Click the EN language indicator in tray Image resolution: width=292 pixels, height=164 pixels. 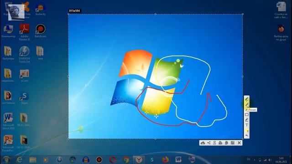[248, 159]
